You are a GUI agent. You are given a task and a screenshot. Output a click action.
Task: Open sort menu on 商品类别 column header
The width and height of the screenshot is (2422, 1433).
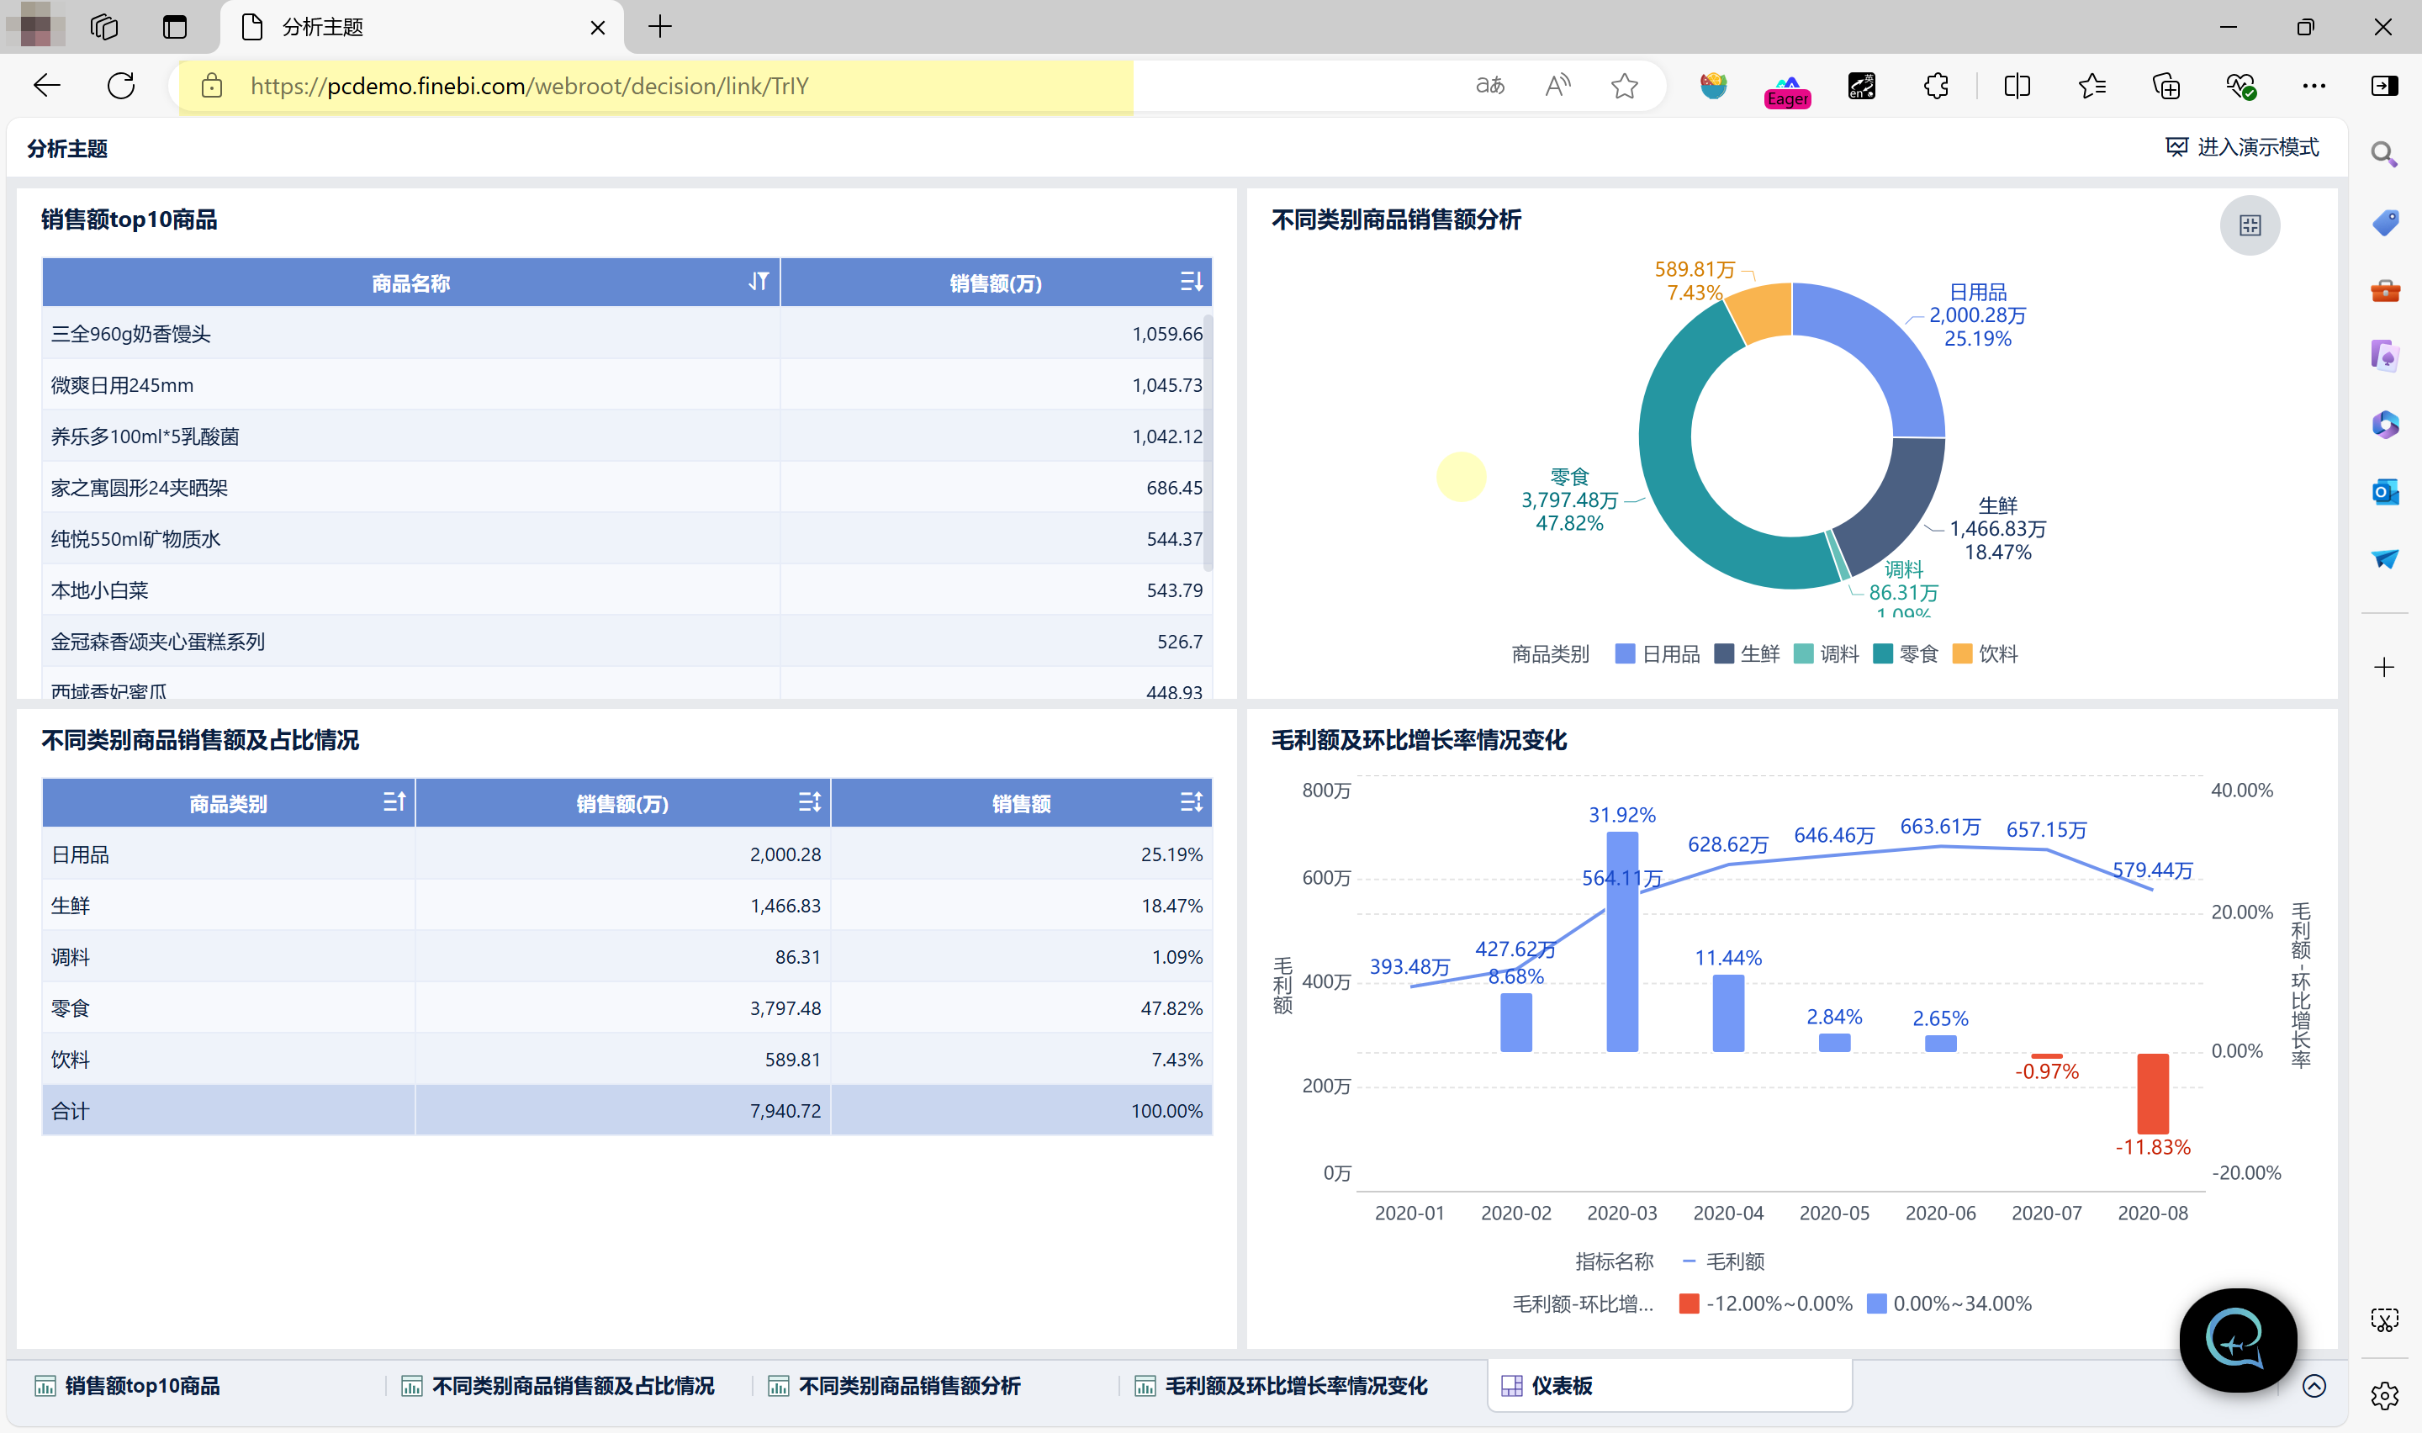(393, 802)
